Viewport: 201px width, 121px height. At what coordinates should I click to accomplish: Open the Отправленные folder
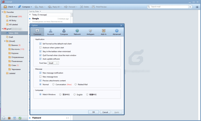[x=16, y=57]
